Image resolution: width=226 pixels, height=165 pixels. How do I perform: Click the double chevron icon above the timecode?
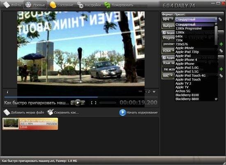(x=154, y=92)
